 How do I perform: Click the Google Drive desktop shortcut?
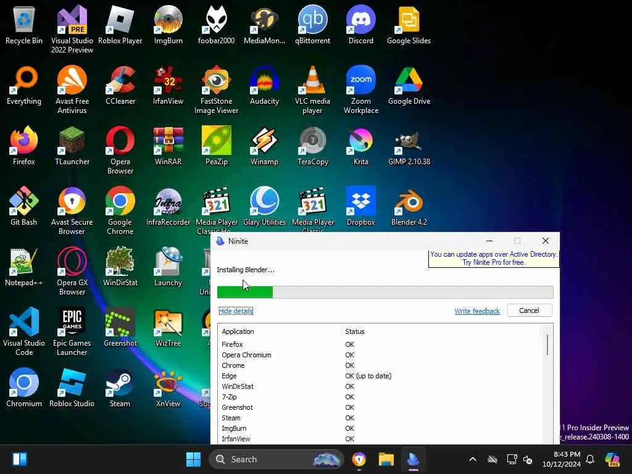409,85
